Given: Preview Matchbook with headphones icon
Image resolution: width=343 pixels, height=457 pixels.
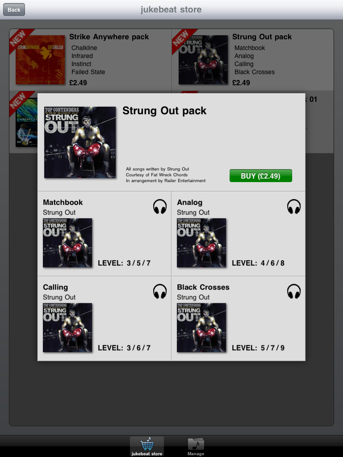Looking at the screenshot, I should tap(160, 207).
